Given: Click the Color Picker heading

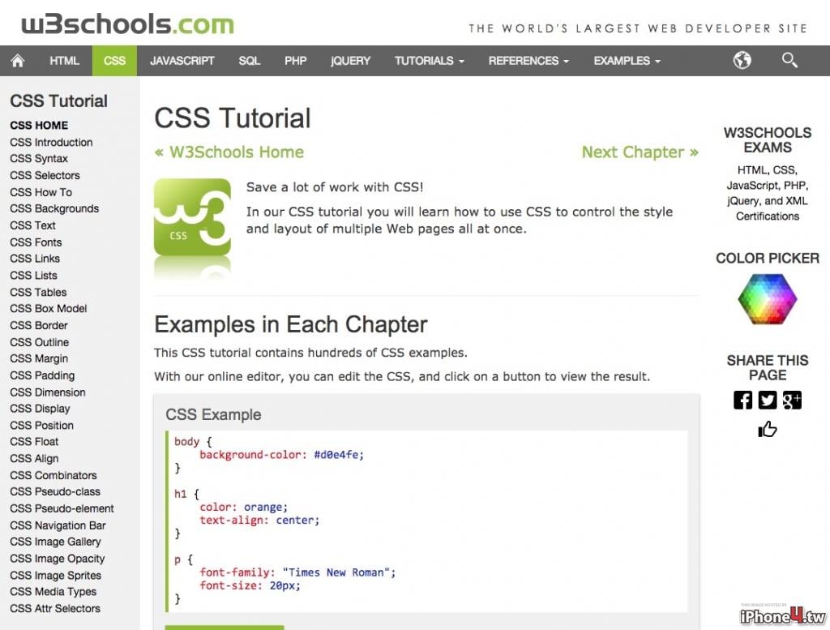Looking at the screenshot, I should coord(767,259).
